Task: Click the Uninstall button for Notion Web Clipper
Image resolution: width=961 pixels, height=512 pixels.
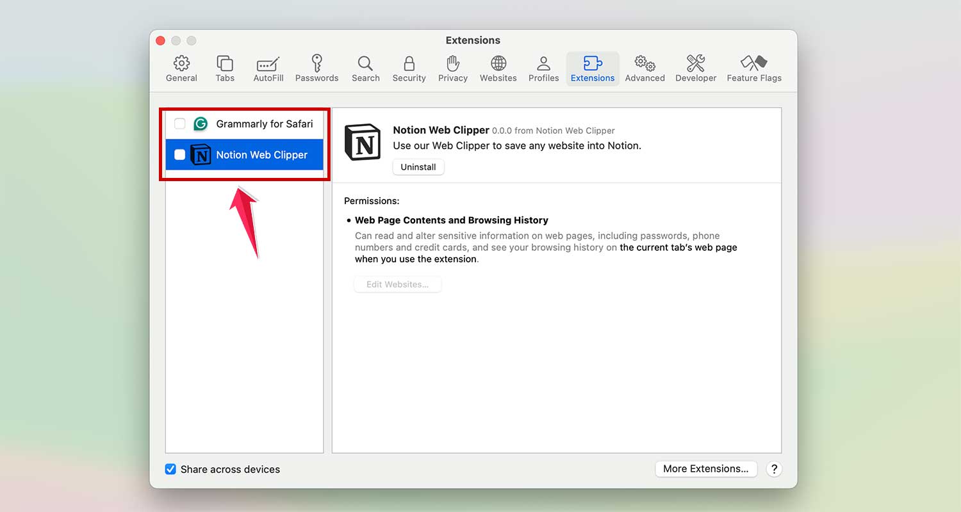Action: point(418,166)
